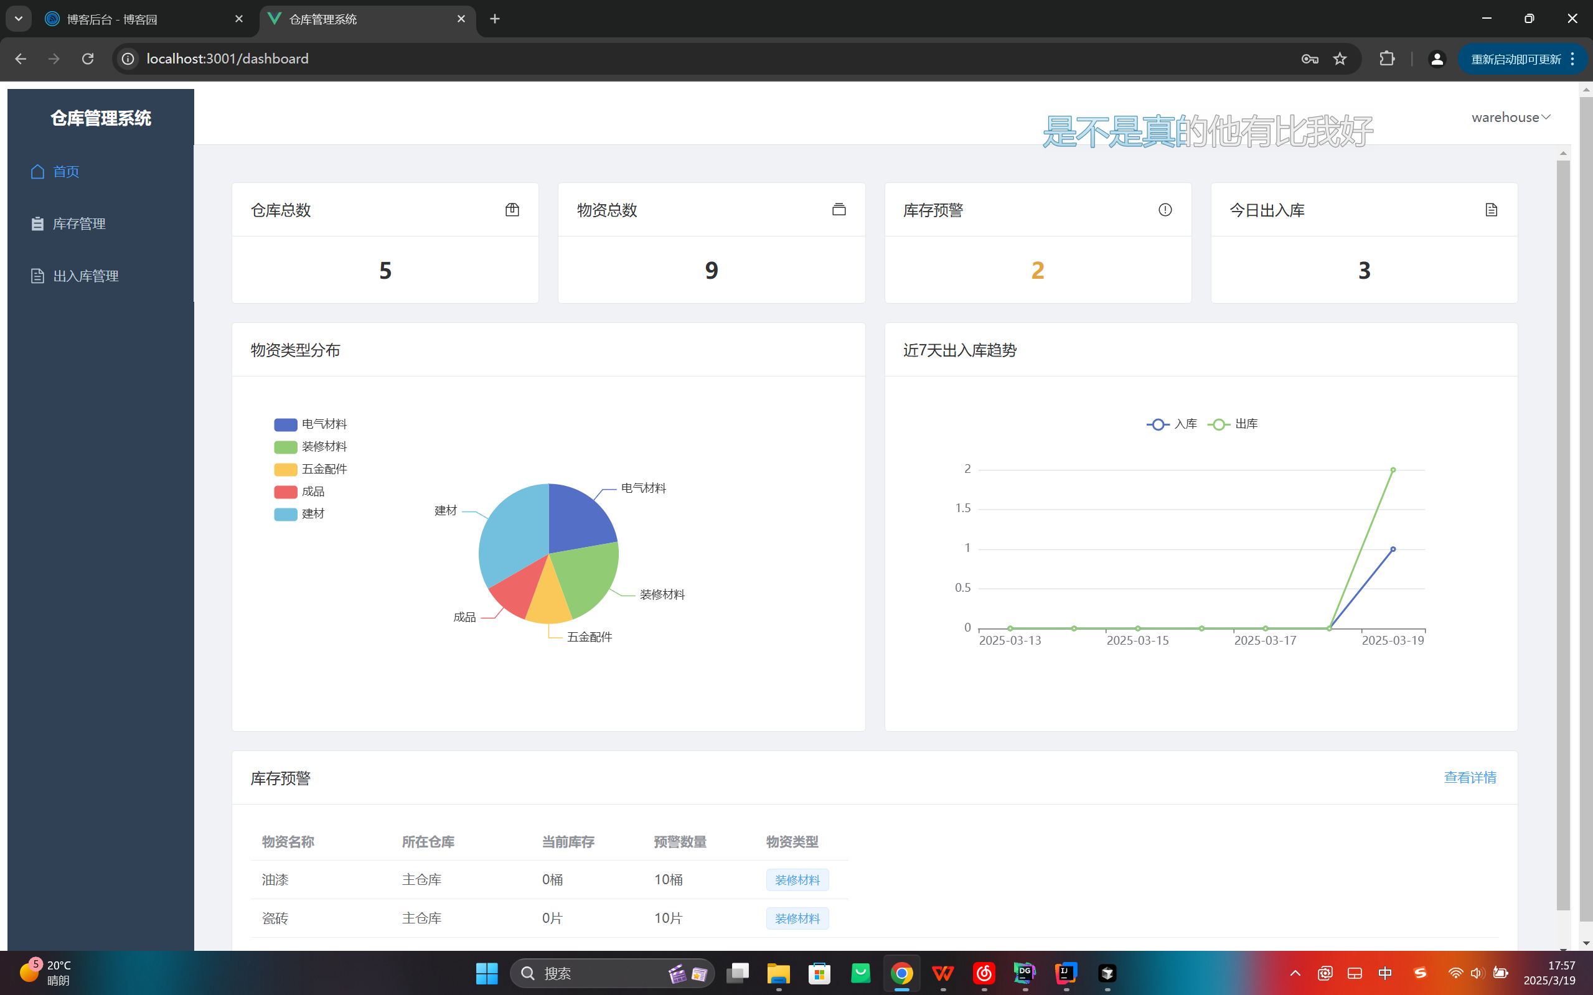Expand the warehouse user dropdown

coord(1511,118)
